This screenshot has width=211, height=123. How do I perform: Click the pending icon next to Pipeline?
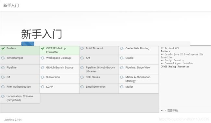3,68
